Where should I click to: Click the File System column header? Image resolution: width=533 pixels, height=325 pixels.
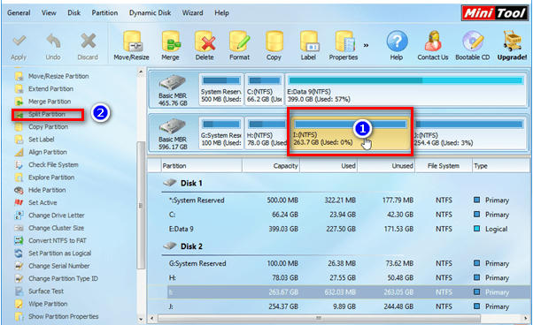[x=444, y=166]
